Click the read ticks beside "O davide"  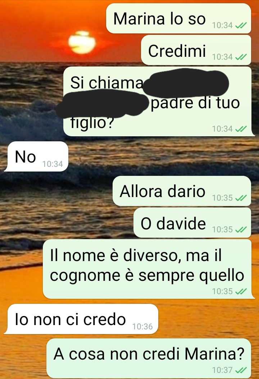point(241,229)
